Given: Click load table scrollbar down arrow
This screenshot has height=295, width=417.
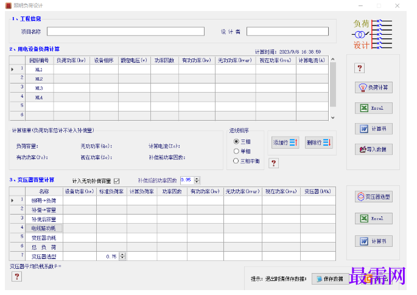Looking at the screenshot, I should click(x=333, y=118).
